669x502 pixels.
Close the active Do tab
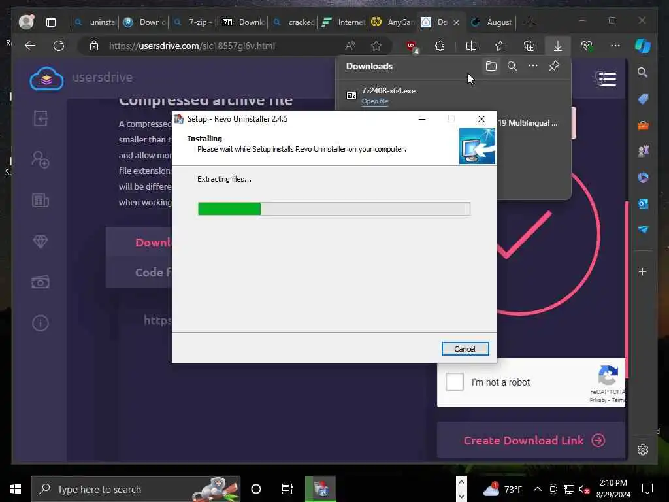456,23
